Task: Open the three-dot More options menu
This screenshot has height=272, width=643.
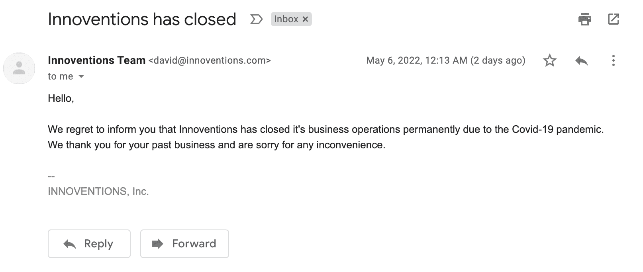Action: point(613,61)
